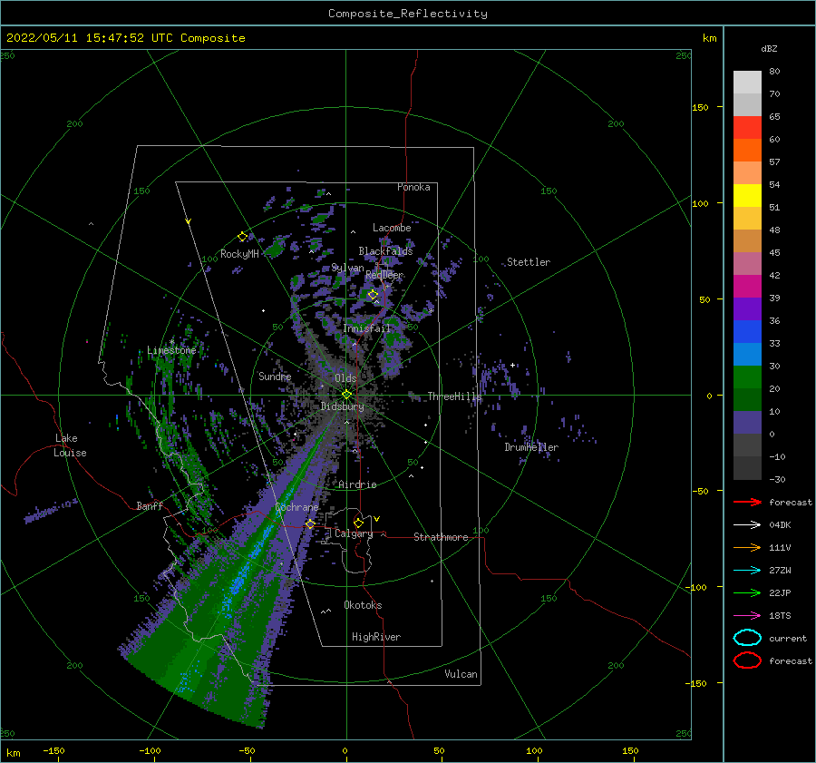Click the dark grey swatch between -10 and -30
Image resolution: width=816 pixels, height=763 pixels.
click(x=747, y=468)
